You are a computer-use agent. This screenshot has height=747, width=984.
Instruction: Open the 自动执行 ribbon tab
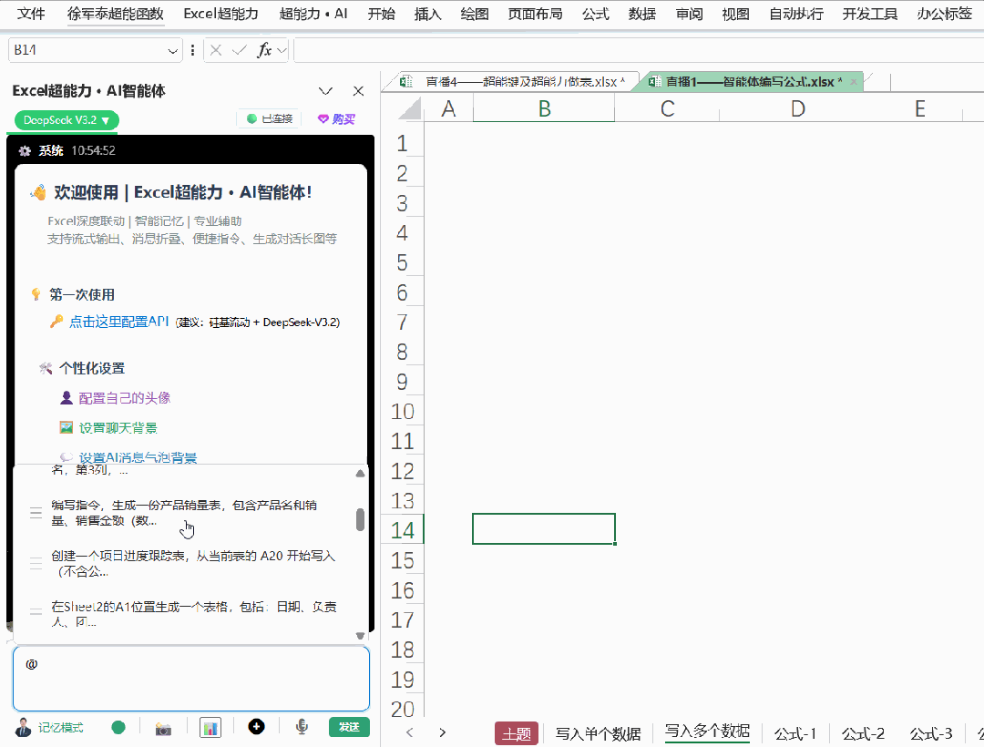coord(795,14)
